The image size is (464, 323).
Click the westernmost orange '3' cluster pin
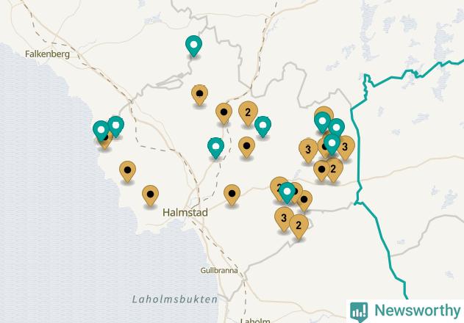tap(308, 150)
